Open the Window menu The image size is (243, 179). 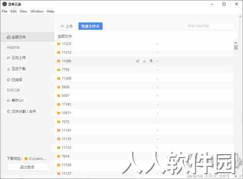coord(37,11)
